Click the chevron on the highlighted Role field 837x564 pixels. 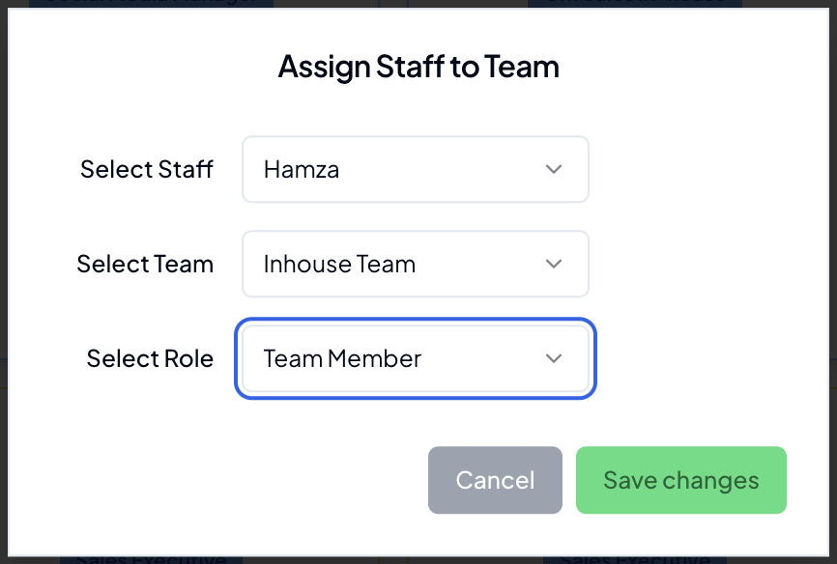554,358
